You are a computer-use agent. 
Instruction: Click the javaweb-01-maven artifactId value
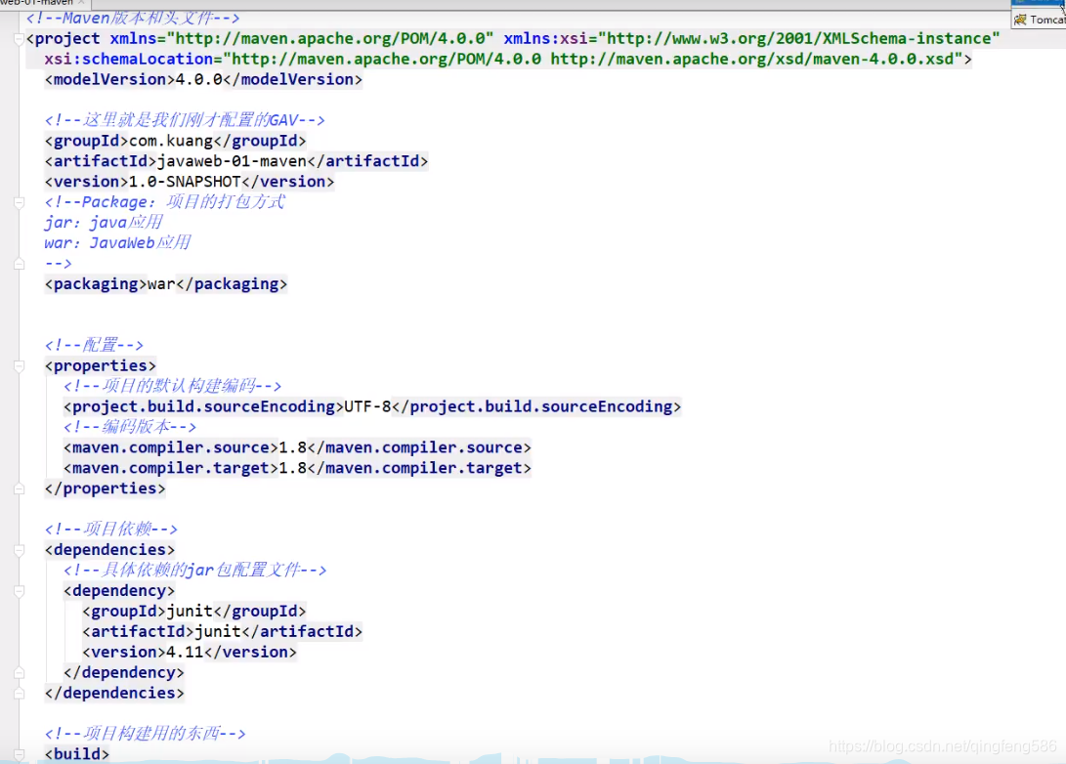tap(232, 161)
